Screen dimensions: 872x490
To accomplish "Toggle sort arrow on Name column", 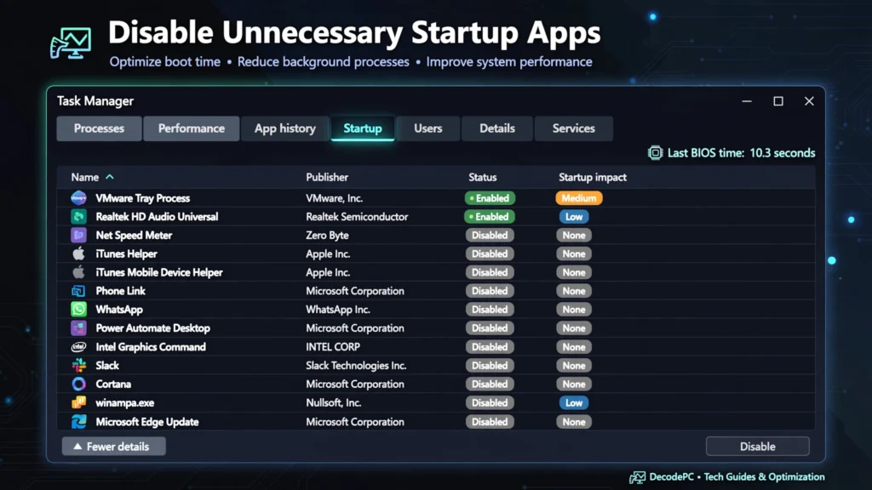I will pos(110,177).
